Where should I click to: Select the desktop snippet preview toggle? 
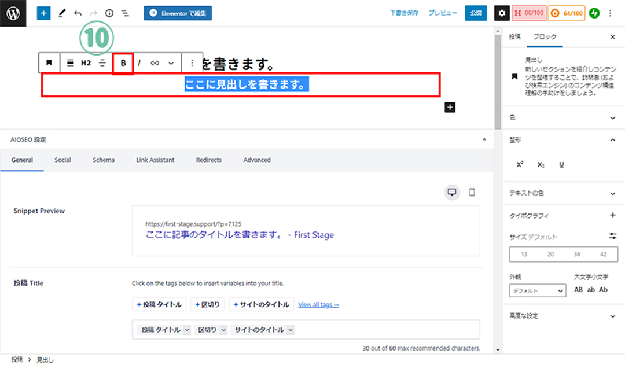pos(453,192)
